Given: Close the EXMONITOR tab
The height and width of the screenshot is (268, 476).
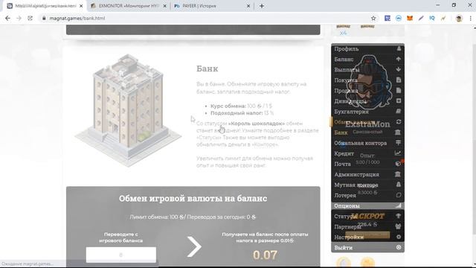Looking at the screenshot, I should point(165,6).
